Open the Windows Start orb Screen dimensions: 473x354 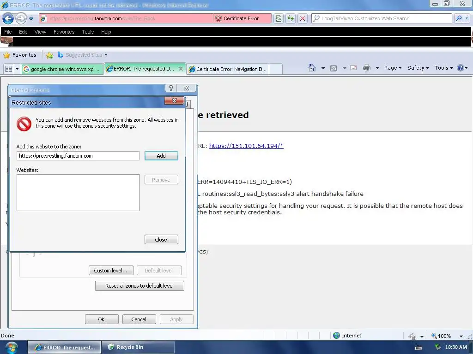click(11, 348)
